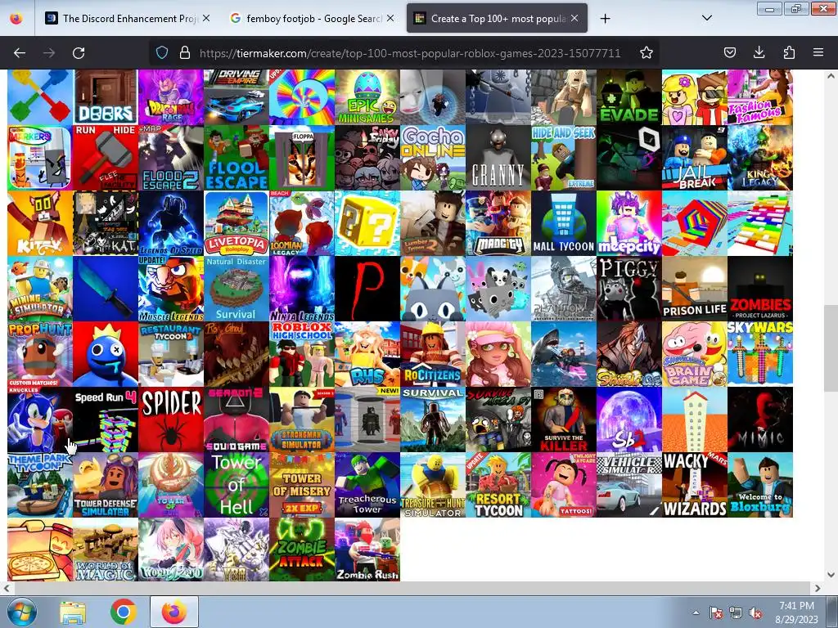Pick the Squid Game thumbnail
838x628 pixels.
pos(237,419)
